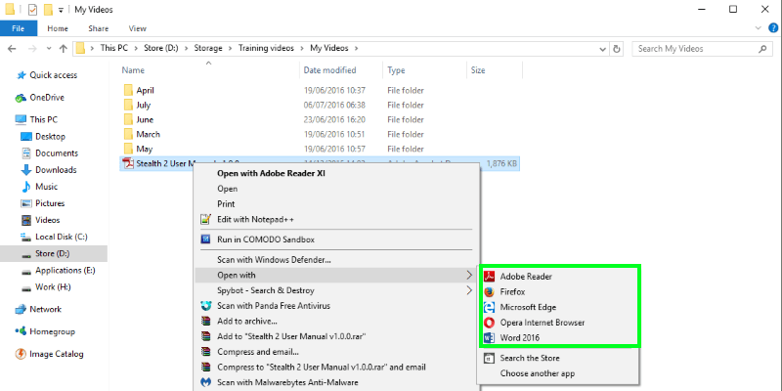Image resolution: width=782 pixels, height=391 pixels.
Task: Open the Quick Access Toolbar customize dropdown
Action: point(61,10)
